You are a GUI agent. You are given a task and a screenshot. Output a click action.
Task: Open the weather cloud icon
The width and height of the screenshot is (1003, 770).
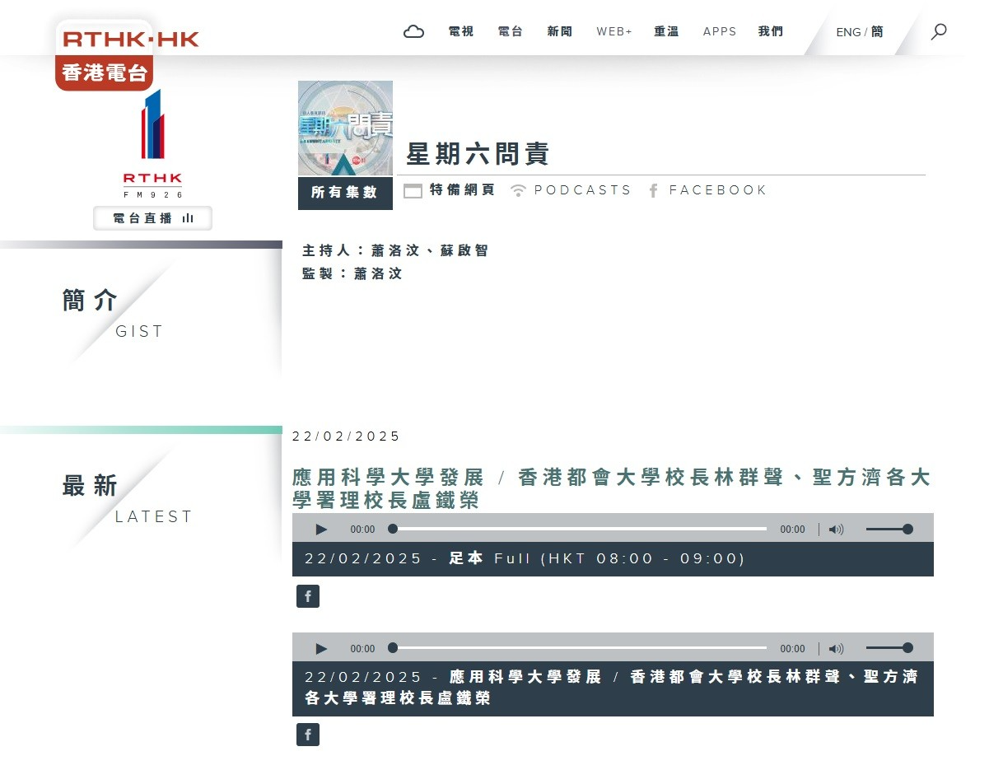413,31
